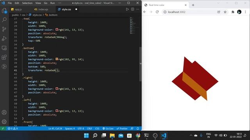Reload the localhost page in Chrome
Image resolution: width=250 pixels, height=140 pixels.
click(157, 12)
